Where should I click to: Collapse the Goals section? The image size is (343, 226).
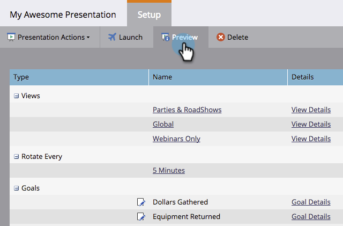coord(16,188)
